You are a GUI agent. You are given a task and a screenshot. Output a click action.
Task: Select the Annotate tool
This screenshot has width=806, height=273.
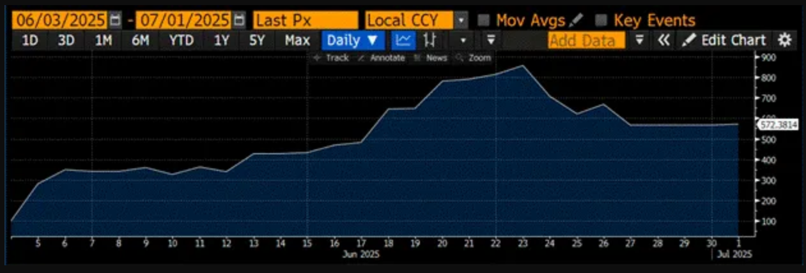382,58
